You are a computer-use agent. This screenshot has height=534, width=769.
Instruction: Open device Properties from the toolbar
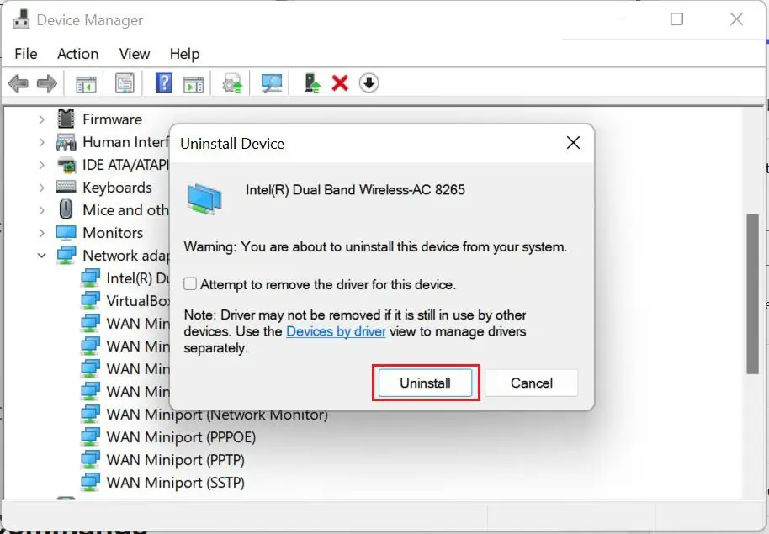tap(123, 82)
